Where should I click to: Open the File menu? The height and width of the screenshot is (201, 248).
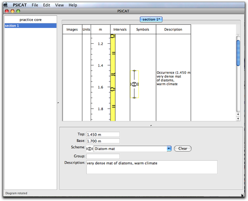pos(35,5)
